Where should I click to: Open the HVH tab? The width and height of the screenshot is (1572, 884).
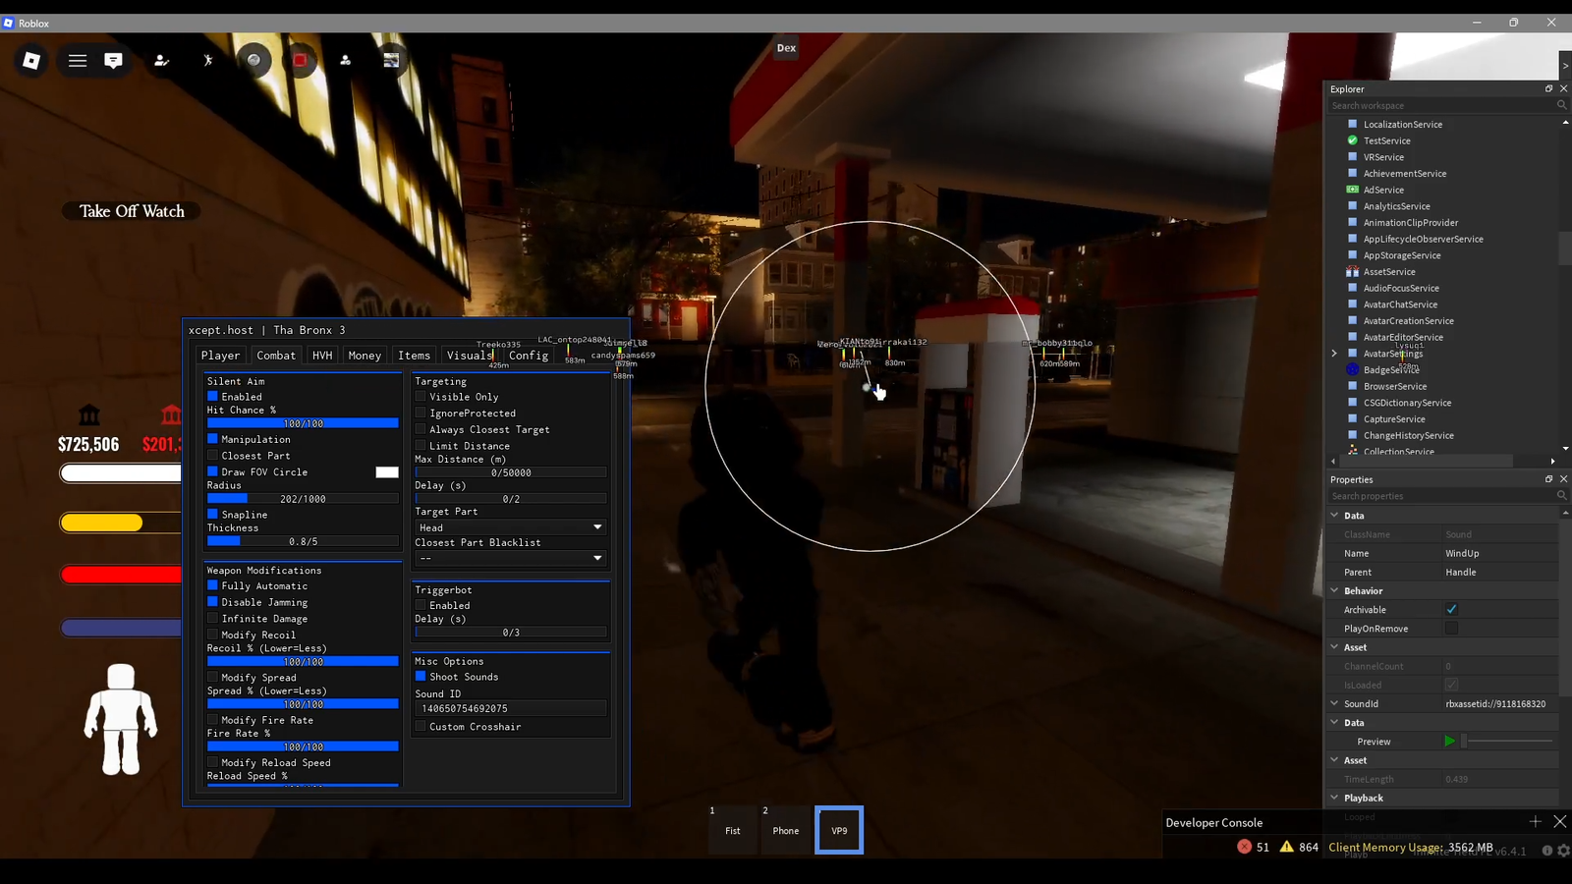322,356
